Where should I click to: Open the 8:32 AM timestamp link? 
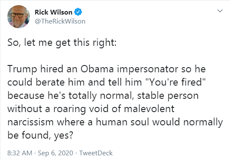[20, 153]
